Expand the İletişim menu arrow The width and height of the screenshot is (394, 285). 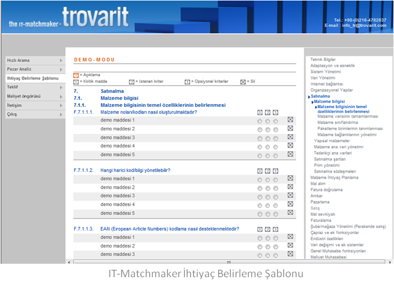point(61,105)
